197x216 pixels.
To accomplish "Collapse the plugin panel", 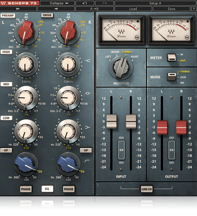I will pyautogui.click(x=57, y=3).
